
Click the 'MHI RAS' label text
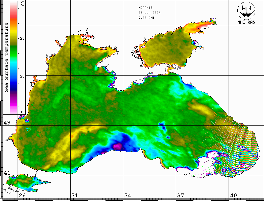246,22
